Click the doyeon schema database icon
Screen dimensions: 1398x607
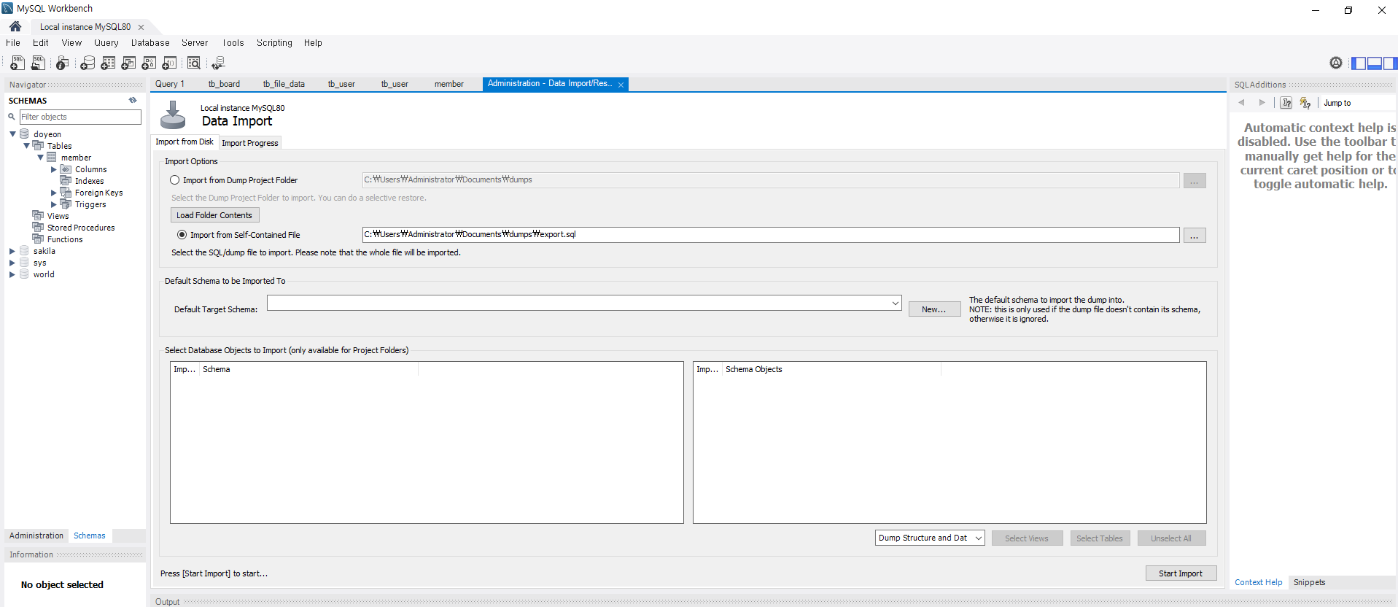[x=24, y=134]
